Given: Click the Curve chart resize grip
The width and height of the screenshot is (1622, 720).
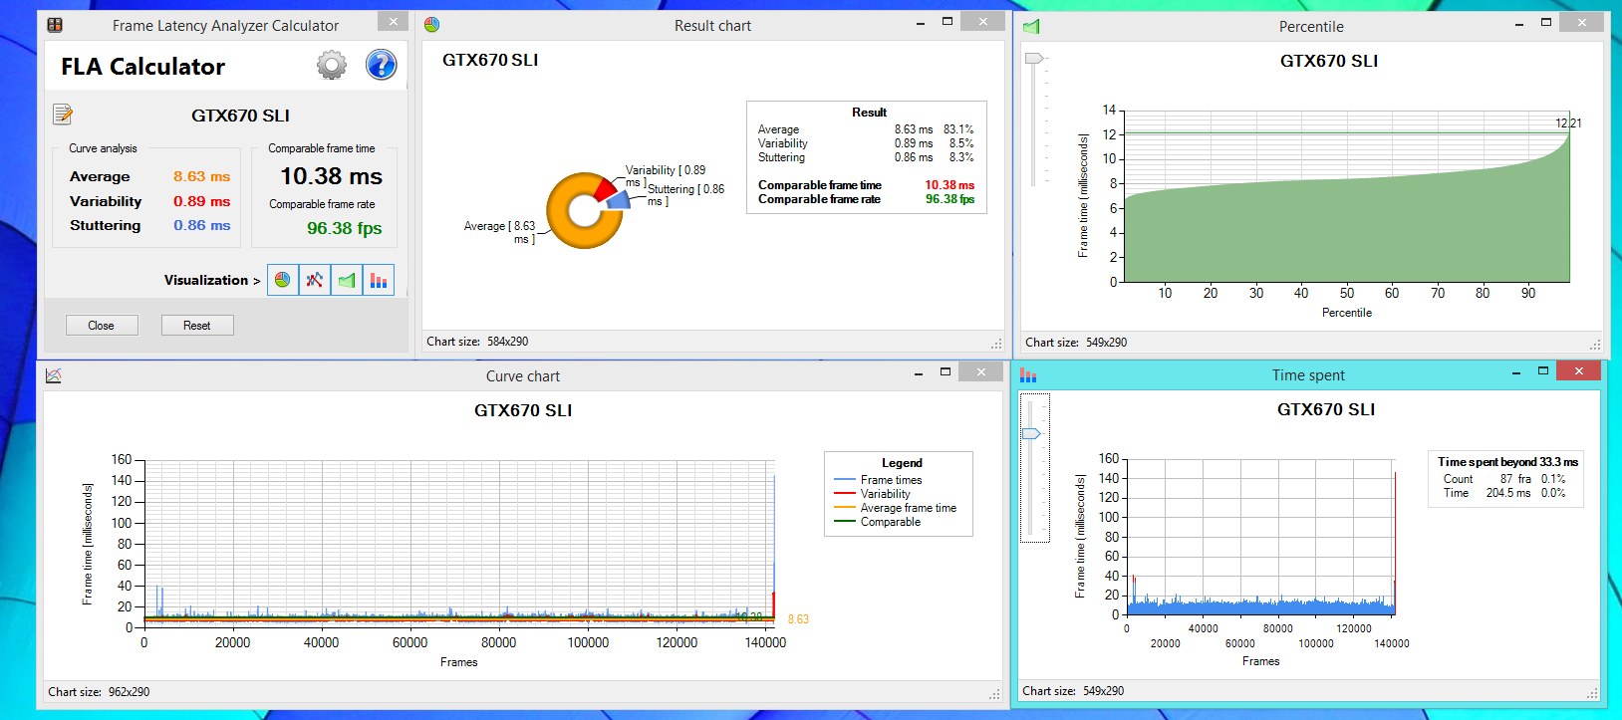Looking at the screenshot, I should (994, 693).
